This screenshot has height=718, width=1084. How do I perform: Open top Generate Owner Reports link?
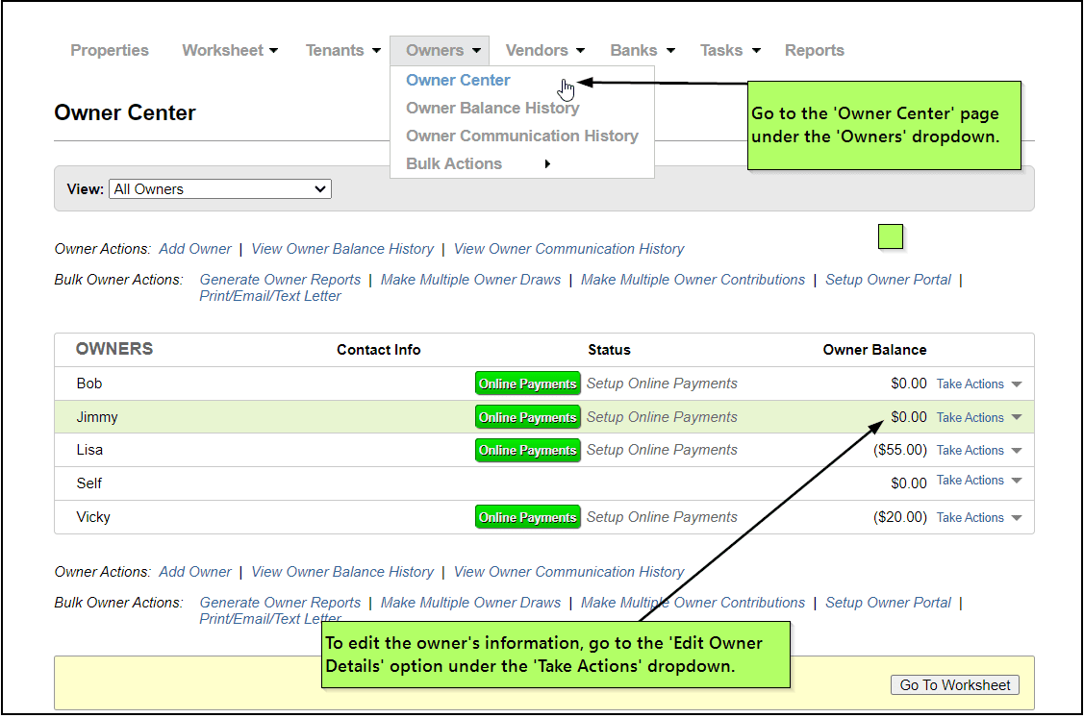tap(280, 280)
